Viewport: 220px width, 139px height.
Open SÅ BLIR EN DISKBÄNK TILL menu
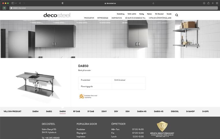135,18
